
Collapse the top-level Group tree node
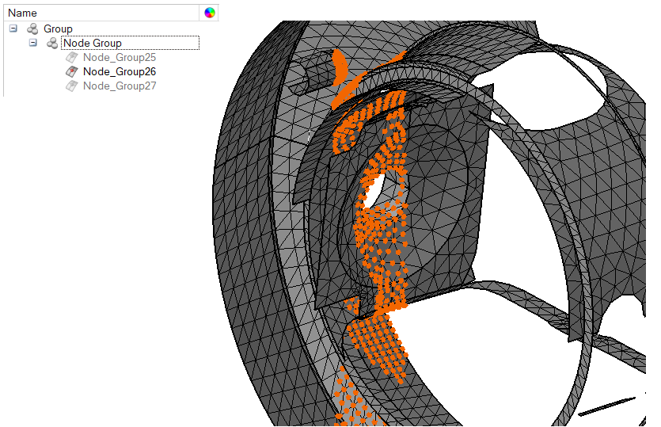(13, 29)
